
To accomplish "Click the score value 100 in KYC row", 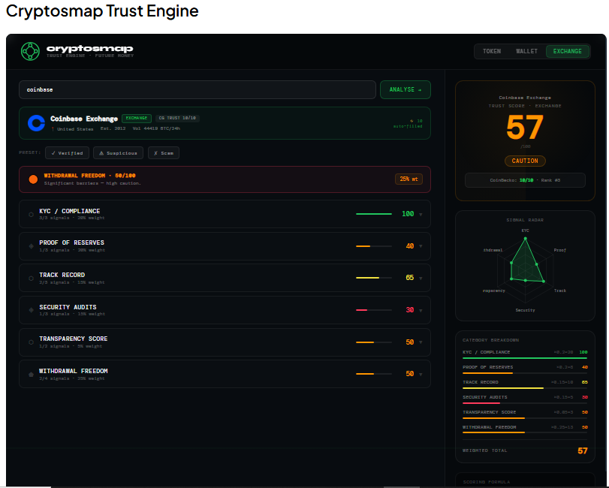I will (408, 214).
